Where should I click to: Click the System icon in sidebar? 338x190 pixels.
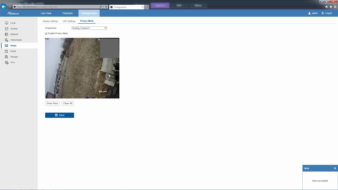pos(7,28)
